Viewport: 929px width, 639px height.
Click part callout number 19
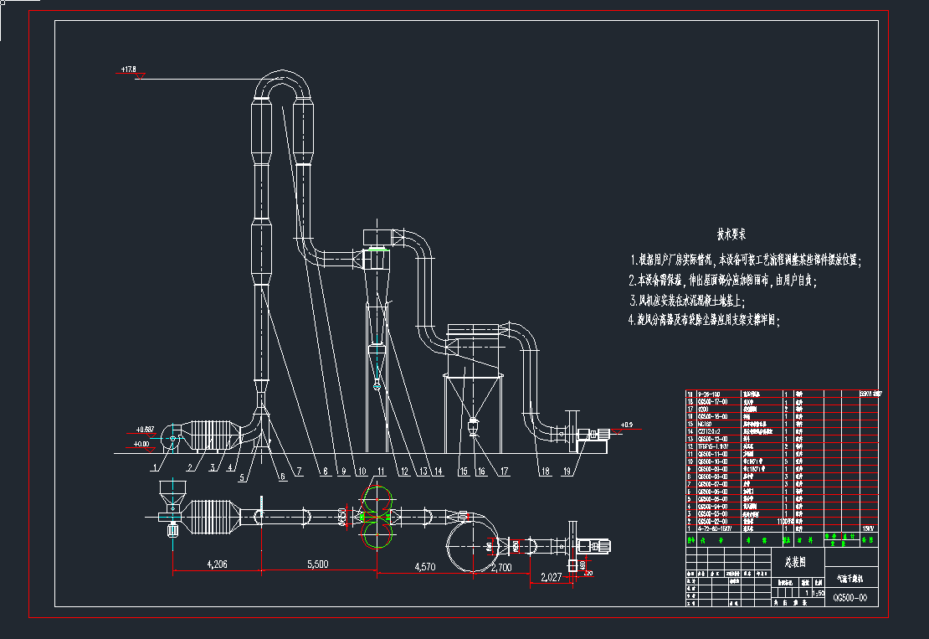pos(567,472)
